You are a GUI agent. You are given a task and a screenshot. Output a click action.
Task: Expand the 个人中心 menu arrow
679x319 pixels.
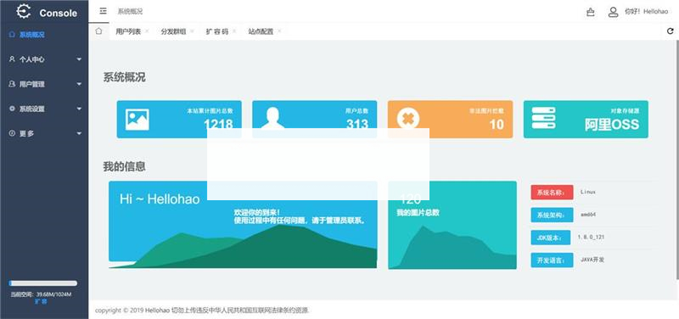click(x=79, y=59)
